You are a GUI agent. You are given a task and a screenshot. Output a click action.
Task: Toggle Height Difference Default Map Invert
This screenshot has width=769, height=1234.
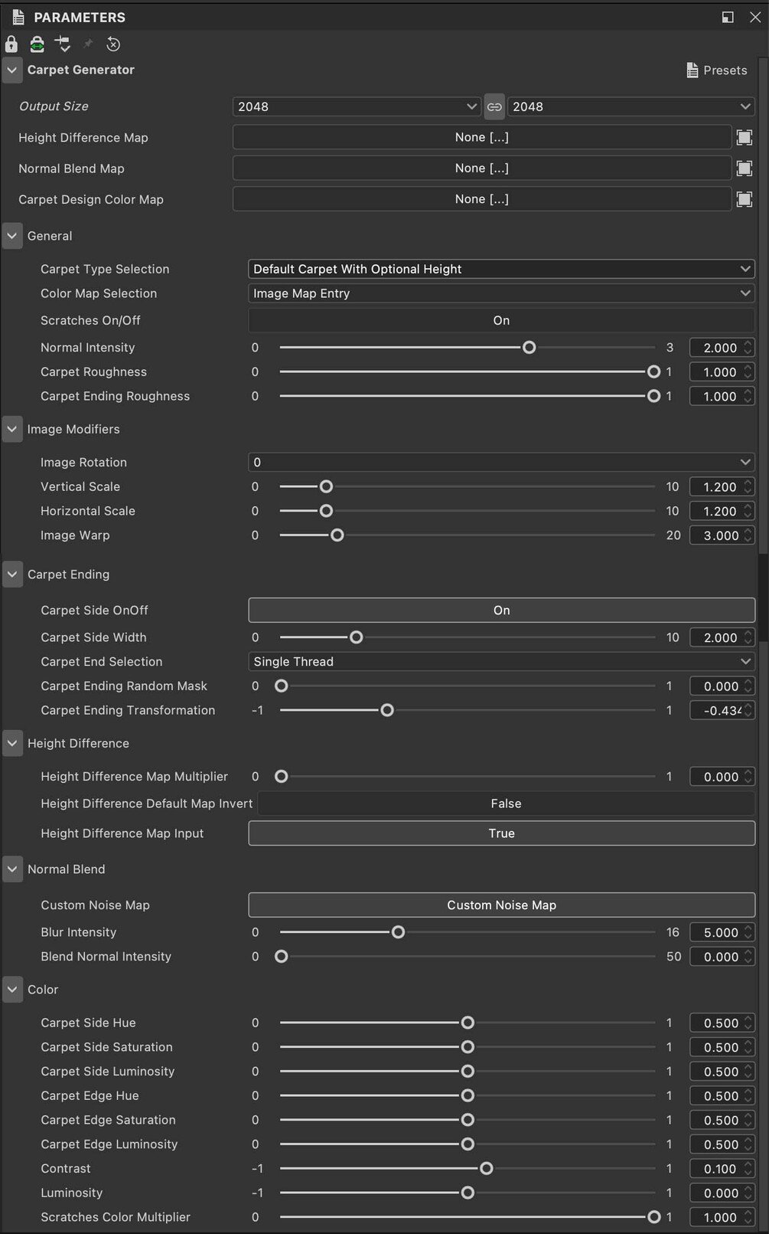point(506,804)
